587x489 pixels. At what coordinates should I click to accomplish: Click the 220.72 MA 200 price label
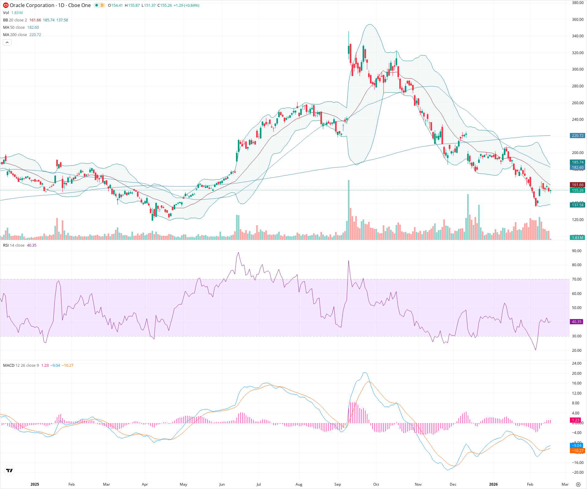pos(577,136)
